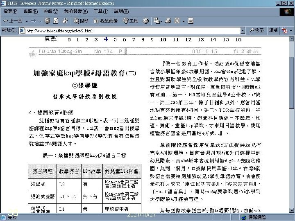
Task: Open page number 10 link
Action: pos(163,40)
